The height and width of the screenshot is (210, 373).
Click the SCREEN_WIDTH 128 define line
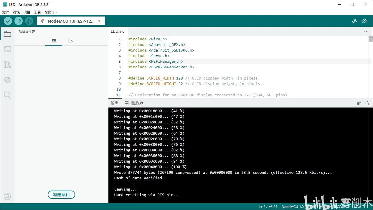click(193, 78)
